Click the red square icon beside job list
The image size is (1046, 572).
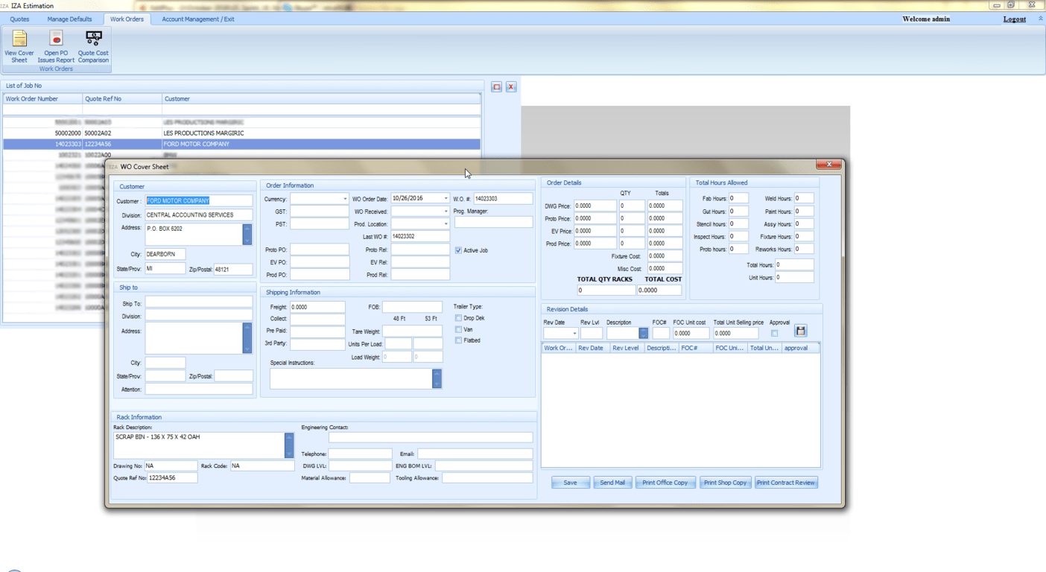(497, 87)
